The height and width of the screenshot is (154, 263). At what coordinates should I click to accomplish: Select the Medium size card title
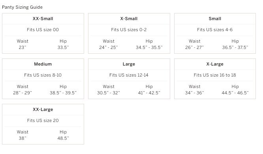[x=43, y=64]
